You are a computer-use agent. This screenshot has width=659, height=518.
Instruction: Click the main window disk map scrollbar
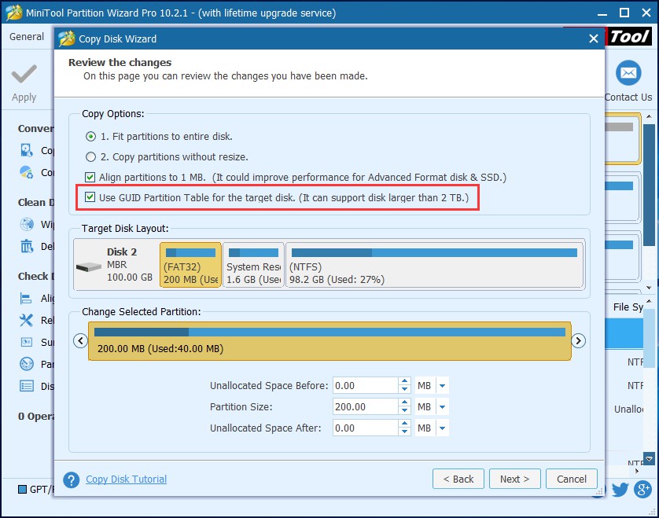coord(649,185)
